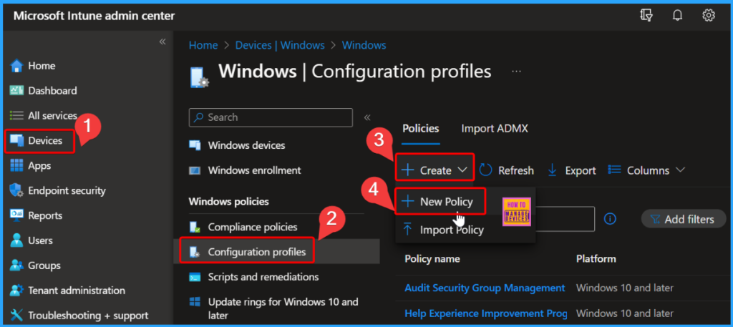Click Refresh in toolbar
This screenshot has height=327, width=733.
pos(508,170)
